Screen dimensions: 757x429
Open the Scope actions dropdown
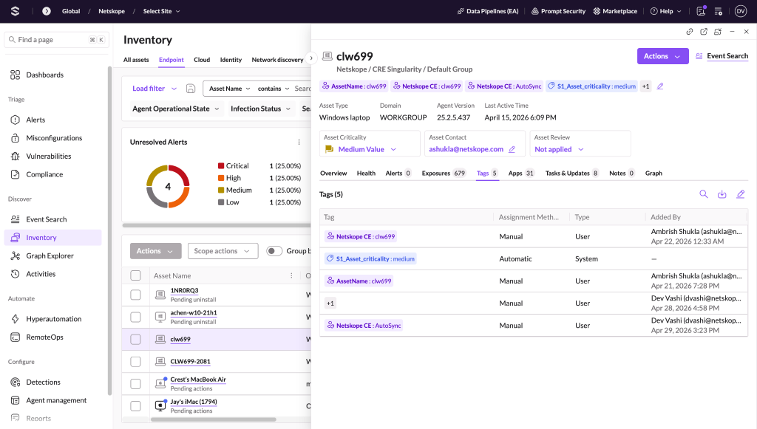223,251
